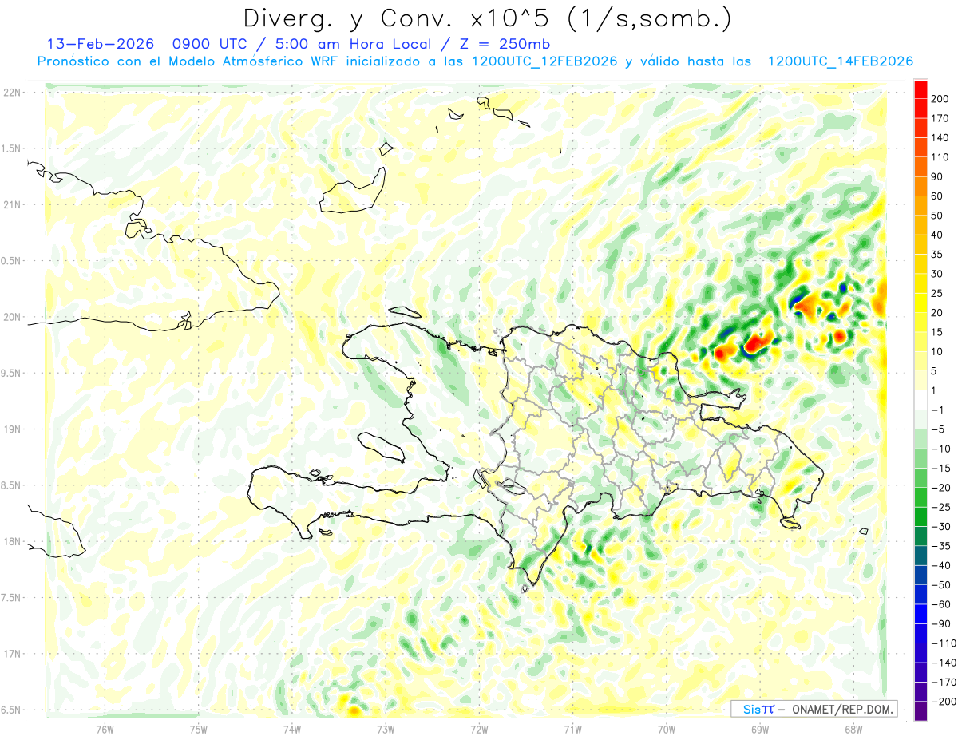The width and height of the screenshot is (958, 740).
Task: Click the color scale value '-140'
Action: tap(945, 663)
